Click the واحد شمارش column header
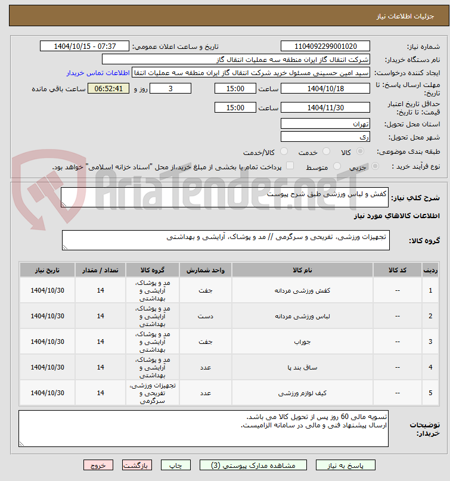 206,270
